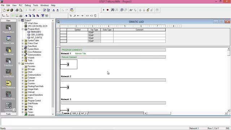The height and width of the screenshot is (130, 231).
Task: Select the Network 2 rung arrow
Action: point(65,87)
